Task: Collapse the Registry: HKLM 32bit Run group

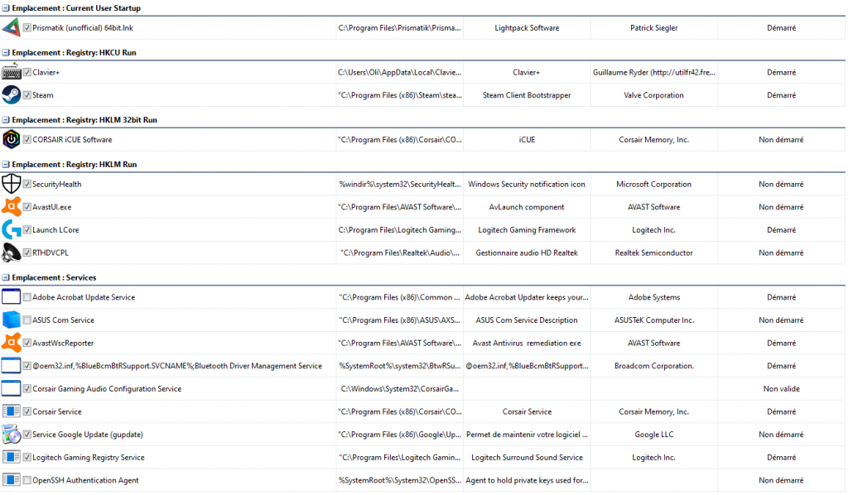Action: pos(6,119)
